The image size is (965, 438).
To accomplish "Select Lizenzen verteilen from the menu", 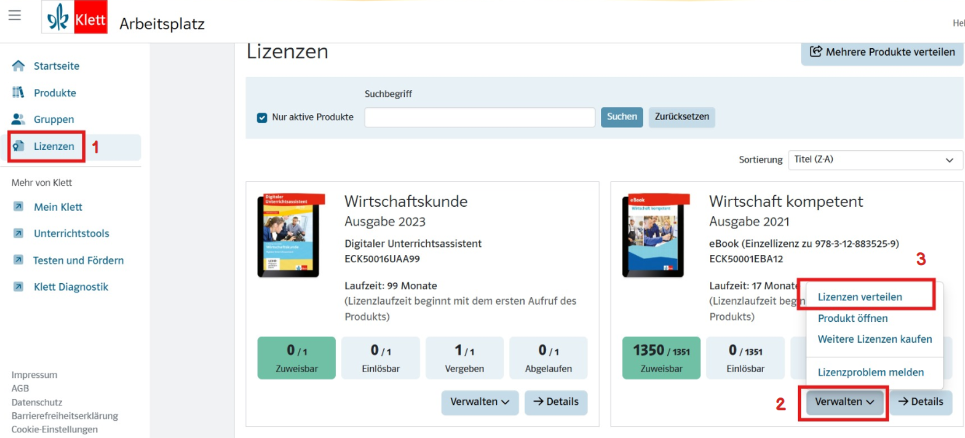I will point(860,297).
